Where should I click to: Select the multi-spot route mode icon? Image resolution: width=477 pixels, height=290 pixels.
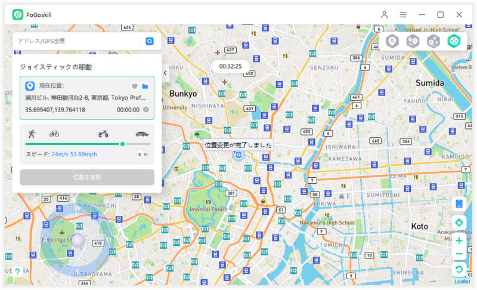(433, 41)
